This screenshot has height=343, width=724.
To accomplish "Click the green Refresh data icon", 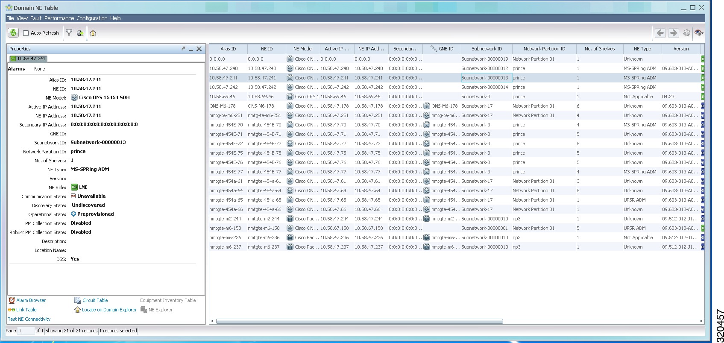I will [13, 33].
